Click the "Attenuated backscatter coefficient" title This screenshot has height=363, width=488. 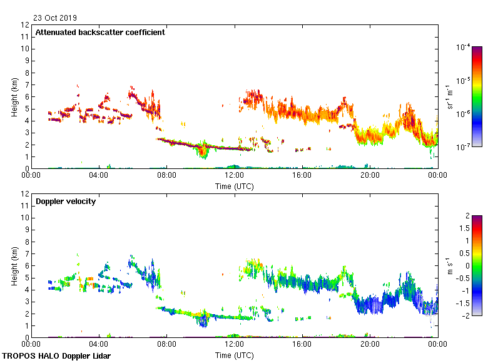coord(100,33)
